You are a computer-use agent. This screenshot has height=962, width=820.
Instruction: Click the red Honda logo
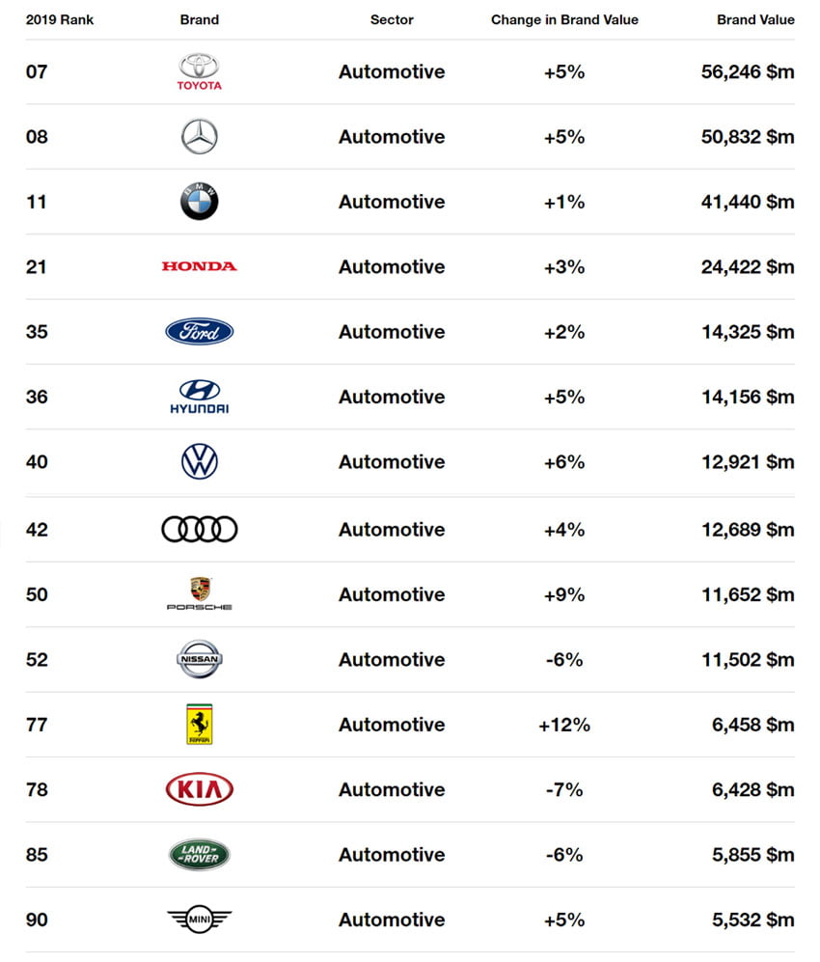[x=199, y=266]
